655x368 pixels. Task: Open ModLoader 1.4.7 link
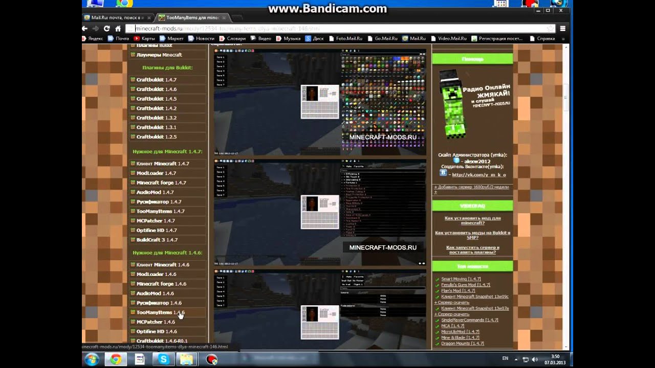156,173
